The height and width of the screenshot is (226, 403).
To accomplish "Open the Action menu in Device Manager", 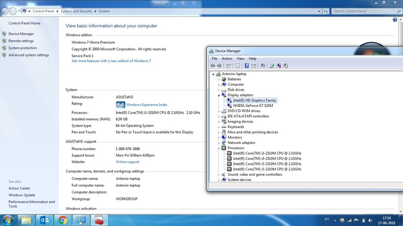I will [x=227, y=59].
